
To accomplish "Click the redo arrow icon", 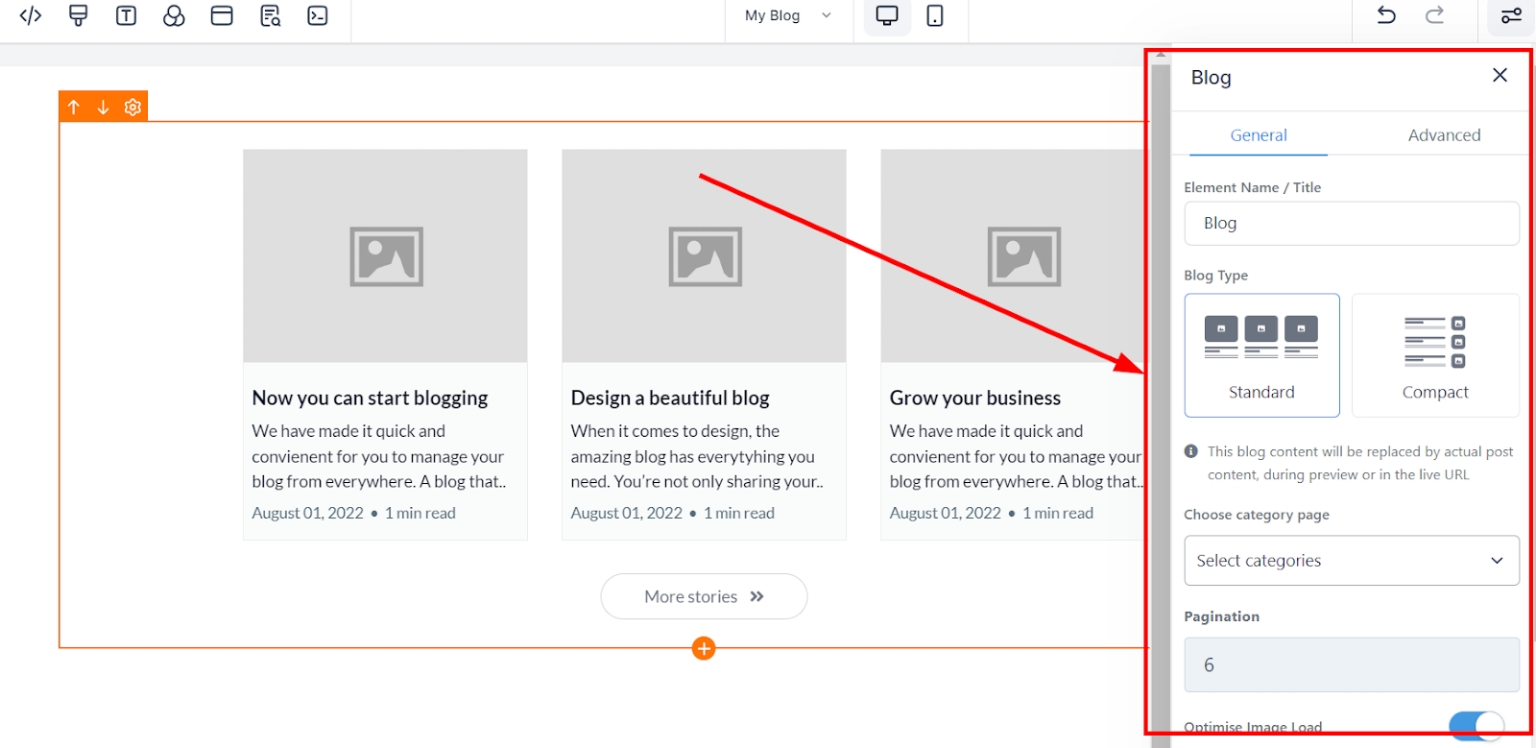I will tap(1434, 15).
